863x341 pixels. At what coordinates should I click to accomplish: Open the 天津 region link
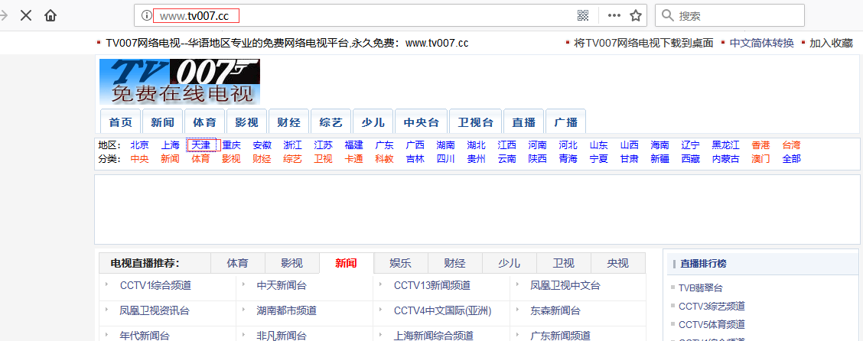(x=200, y=145)
